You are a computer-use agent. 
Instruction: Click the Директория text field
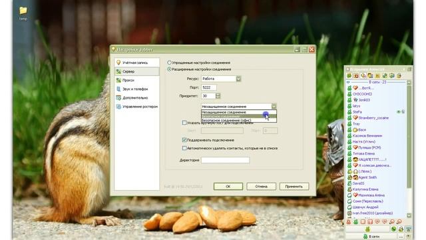pyautogui.click(x=225, y=160)
